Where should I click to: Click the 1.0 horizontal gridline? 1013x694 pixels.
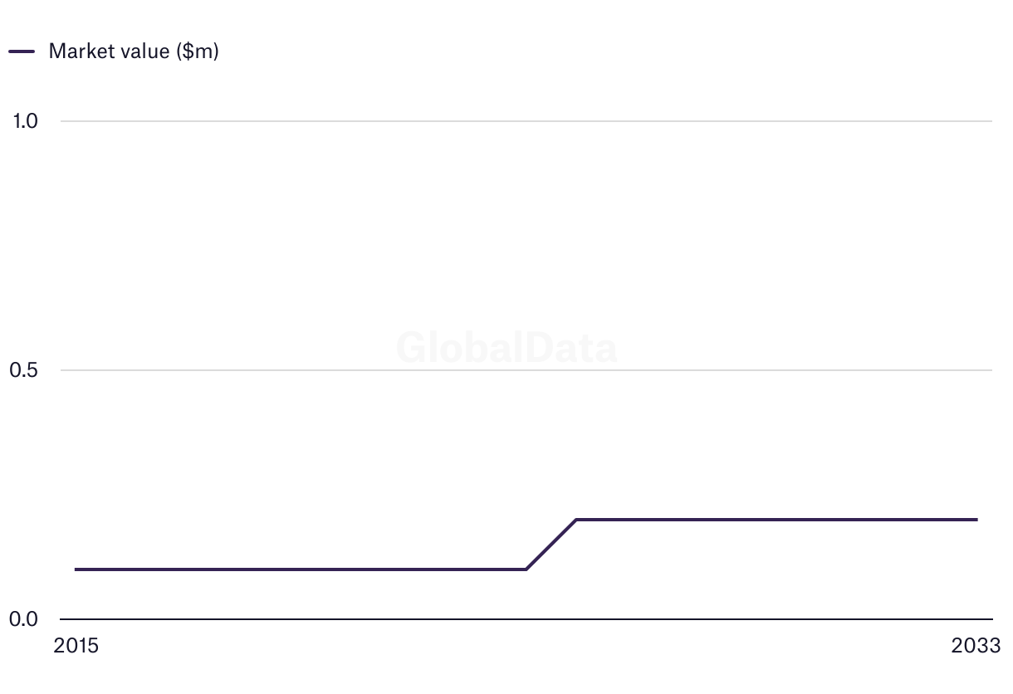[x=526, y=121]
